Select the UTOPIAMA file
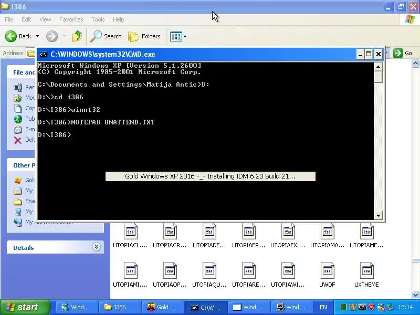The width and height of the screenshot is (420, 315). 327,236
